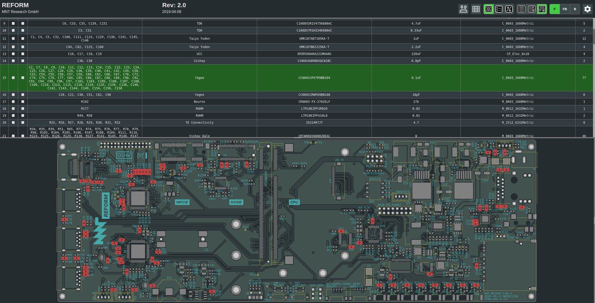Open the board statistics grid icon
595x303 pixels.
[476, 9]
